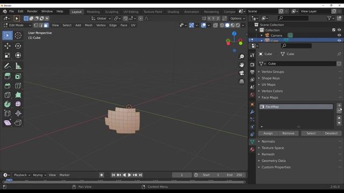Switch to wireframe viewport shading
The width and height of the screenshot is (344, 193).
(x=222, y=25)
